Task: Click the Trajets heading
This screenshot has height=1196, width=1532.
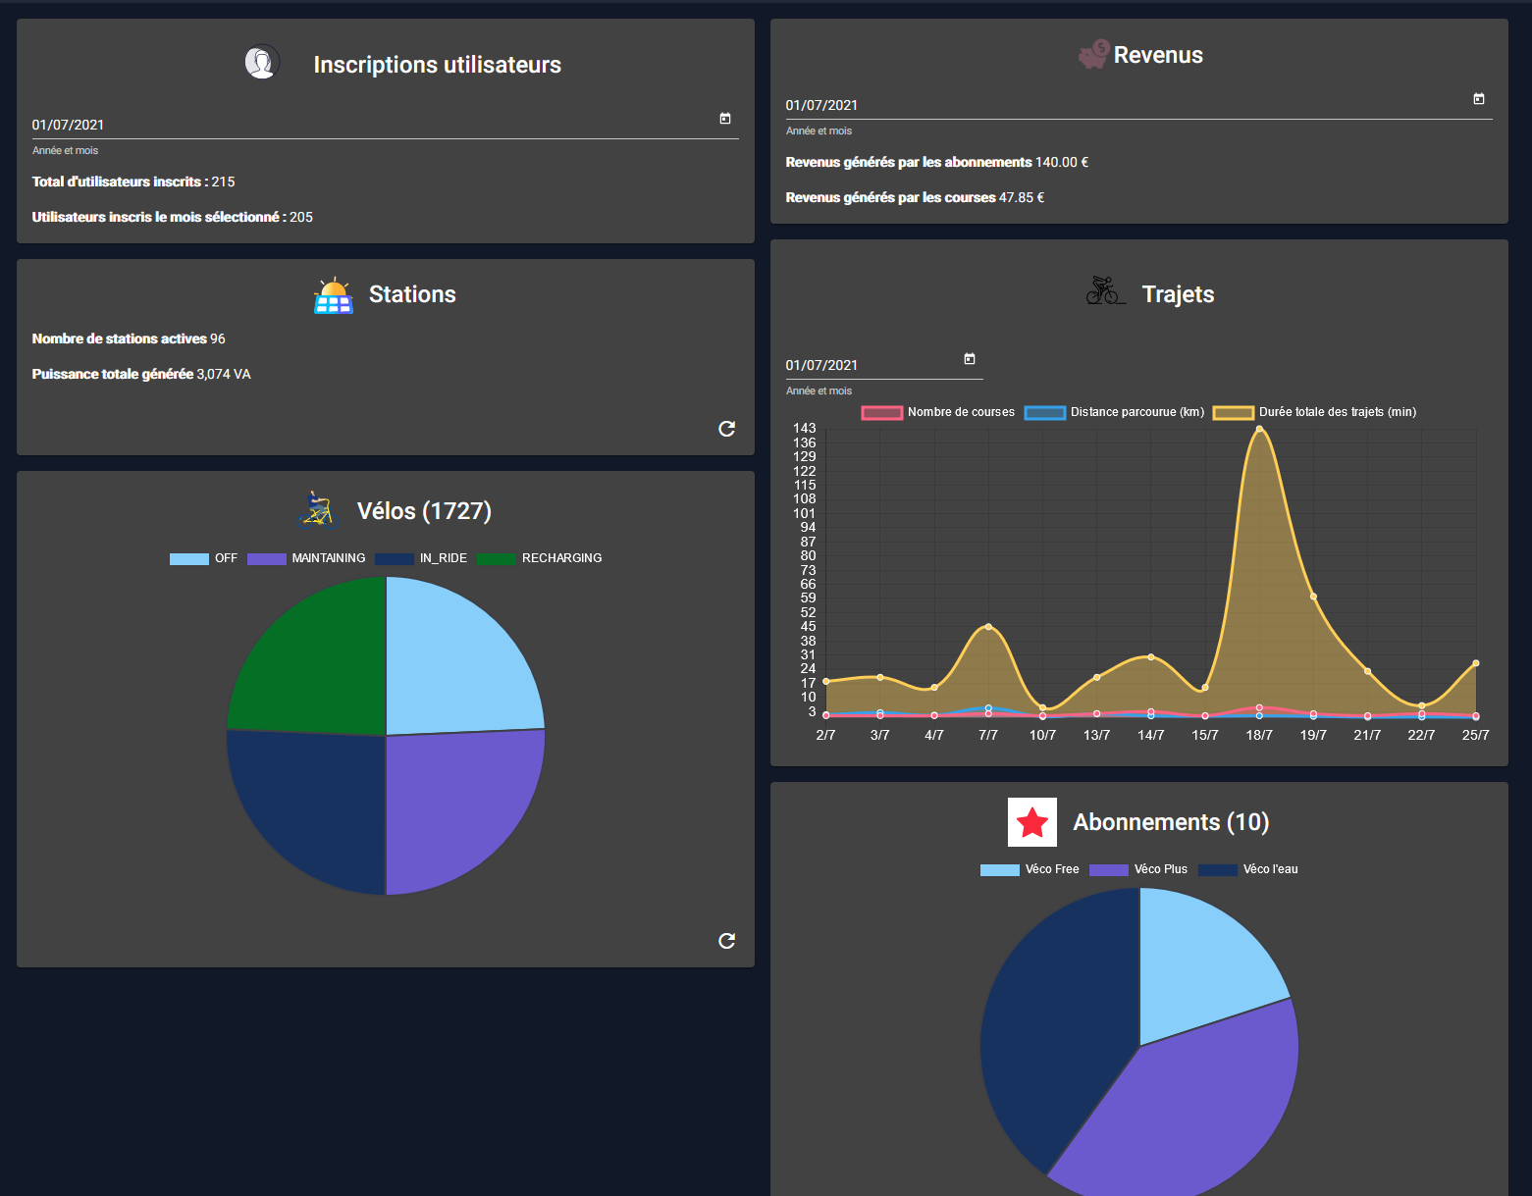Action: [1178, 294]
